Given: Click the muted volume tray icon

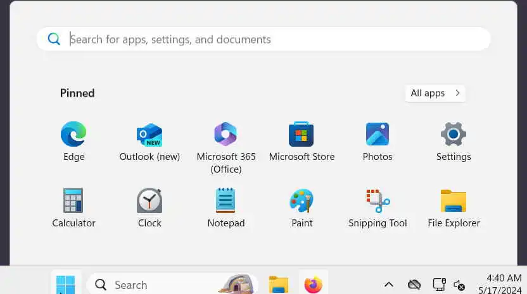Looking at the screenshot, I should [x=459, y=285].
